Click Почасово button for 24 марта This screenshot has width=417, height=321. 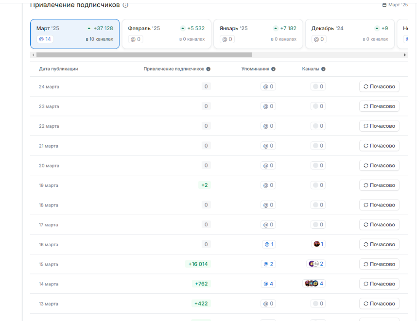tap(379, 86)
